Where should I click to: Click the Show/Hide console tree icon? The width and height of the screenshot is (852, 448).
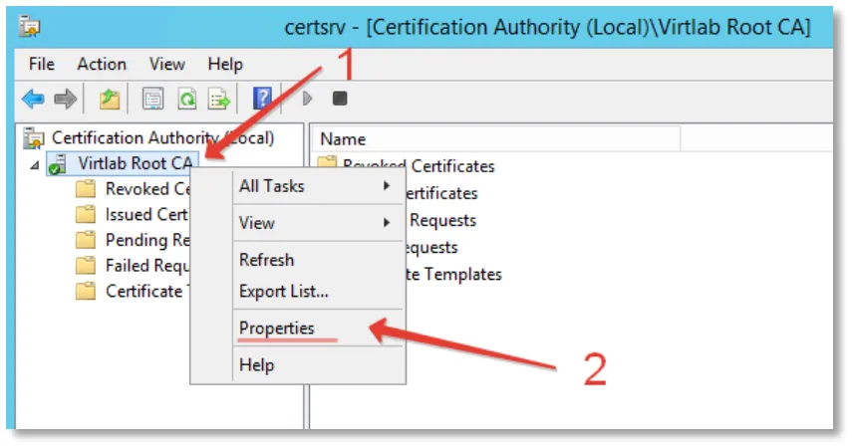click(152, 99)
